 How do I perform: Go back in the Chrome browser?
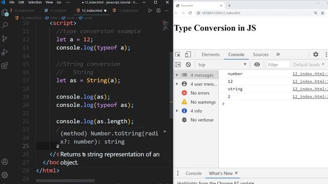[x=176, y=13]
